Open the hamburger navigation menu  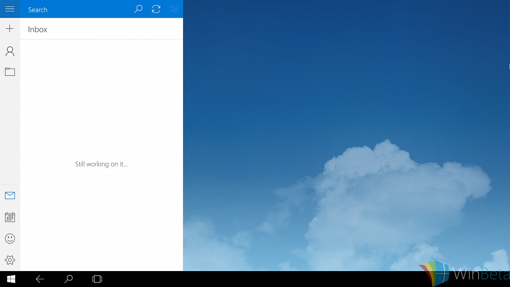pos(10,9)
